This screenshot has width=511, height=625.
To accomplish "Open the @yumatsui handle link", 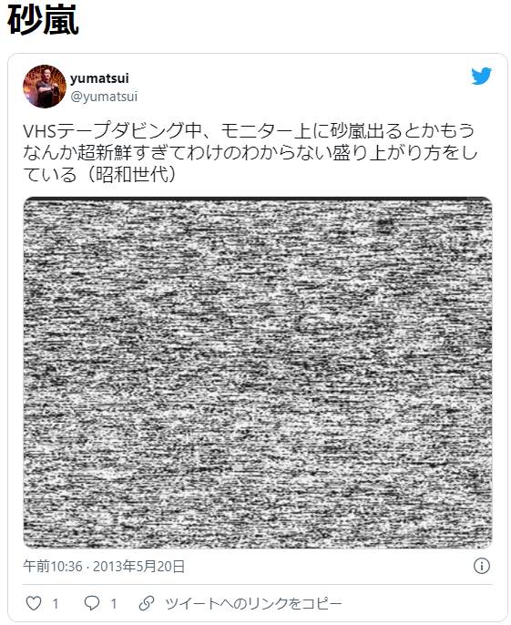I will point(104,97).
